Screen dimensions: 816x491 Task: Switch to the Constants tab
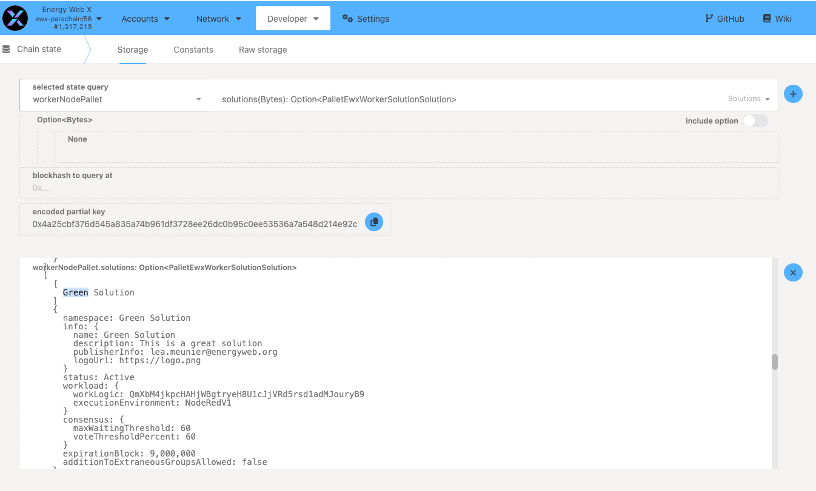[x=193, y=50]
